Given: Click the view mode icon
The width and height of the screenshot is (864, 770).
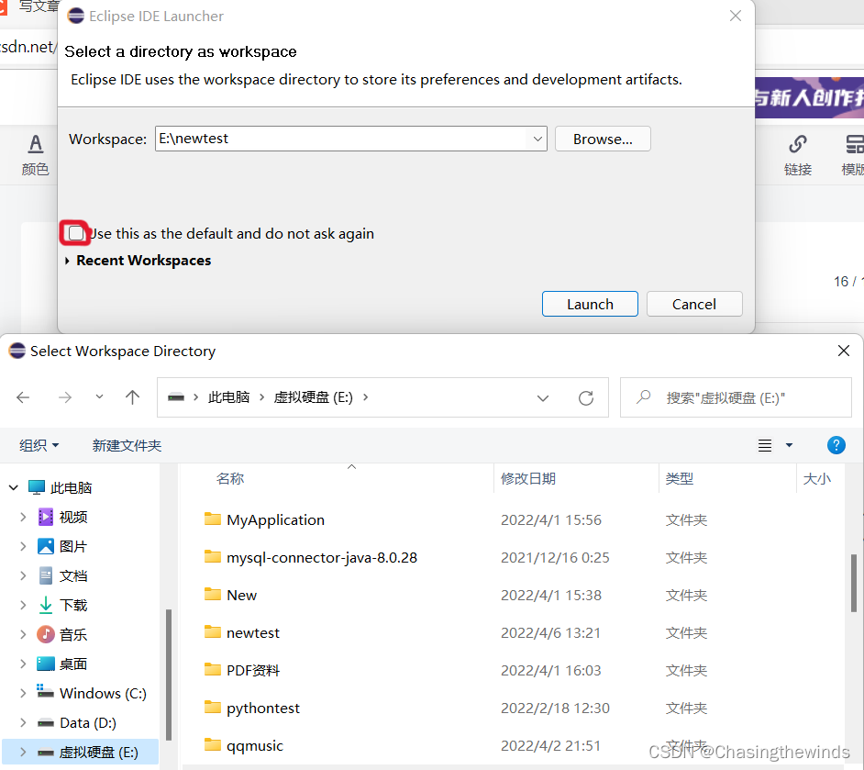Looking at the screenshot, I should click(x=765, y=445).
